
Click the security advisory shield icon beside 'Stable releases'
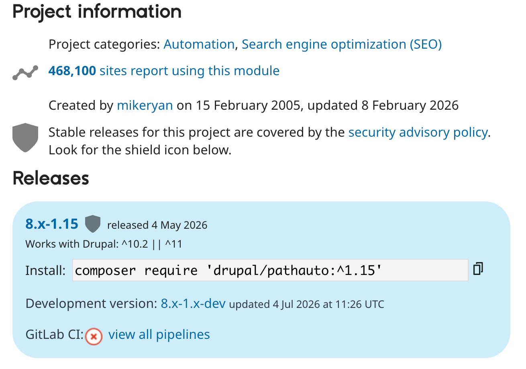coord(25,137)
